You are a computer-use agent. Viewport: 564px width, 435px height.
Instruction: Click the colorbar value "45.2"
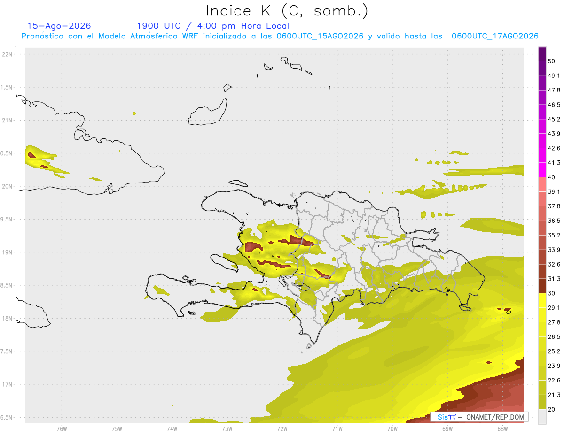click(x=554, y=119)
